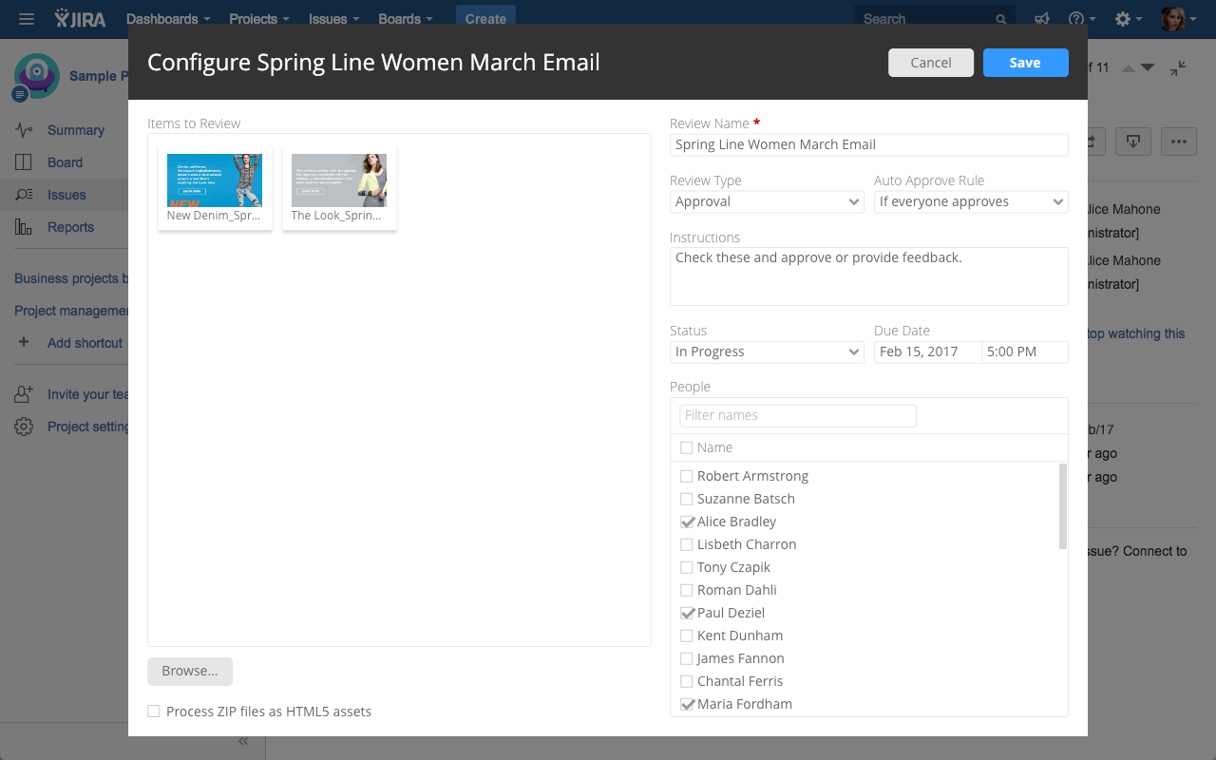Click the user avatar in header
The width and height of the screenshot is (1216, 760).
(x=1172, y=19)
